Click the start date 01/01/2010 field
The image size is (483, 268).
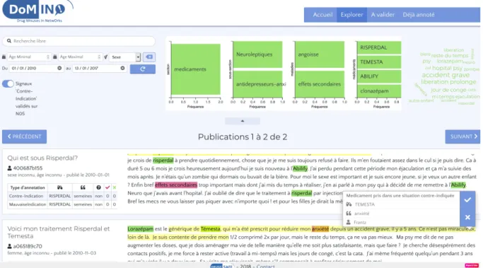[36, 68]
